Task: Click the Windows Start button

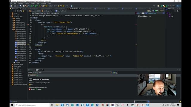Action: pyautogui.click(x=12, y=105)
